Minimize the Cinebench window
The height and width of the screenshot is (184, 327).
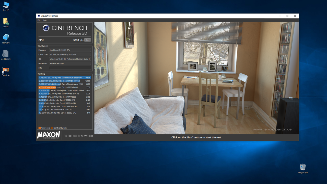[x=280, y=16]
